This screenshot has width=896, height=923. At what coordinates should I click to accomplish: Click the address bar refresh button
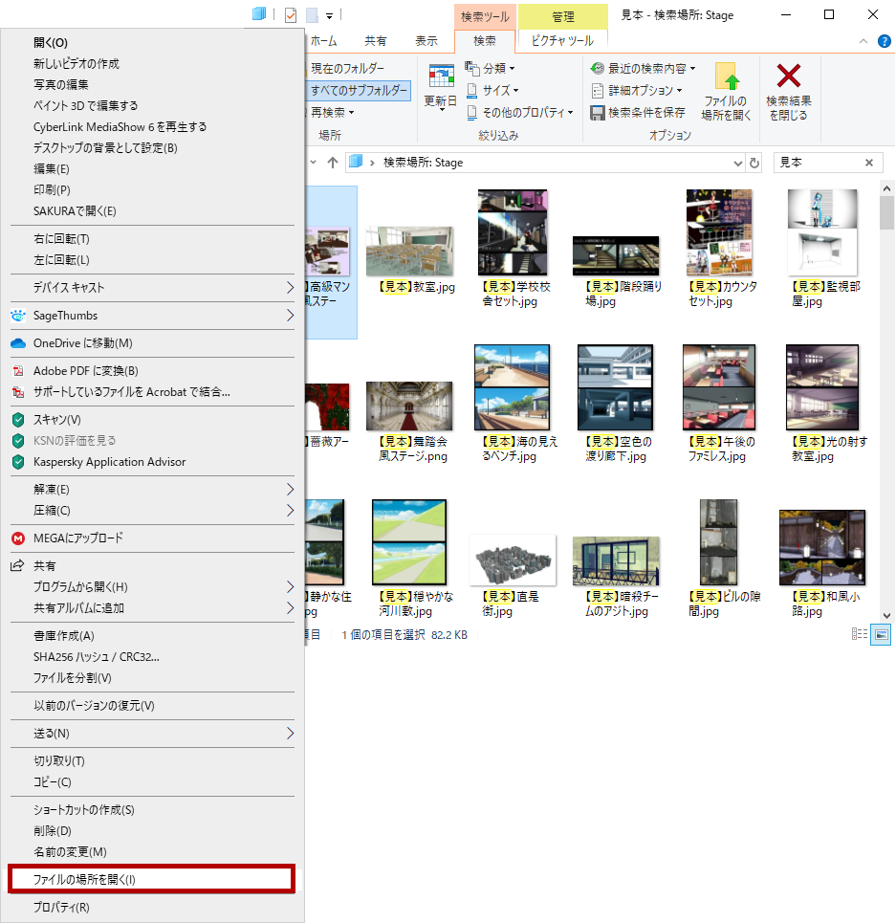pos(754,162)
